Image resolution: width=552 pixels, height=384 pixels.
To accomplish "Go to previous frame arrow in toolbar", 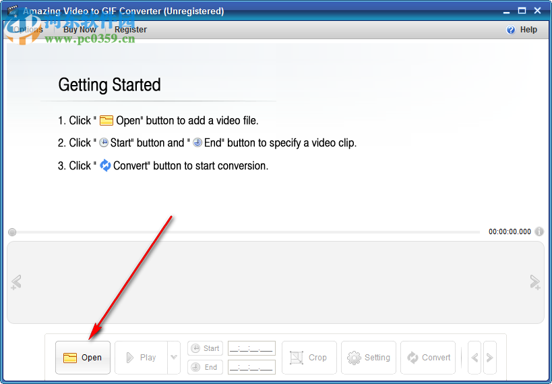I will [474, 358].
